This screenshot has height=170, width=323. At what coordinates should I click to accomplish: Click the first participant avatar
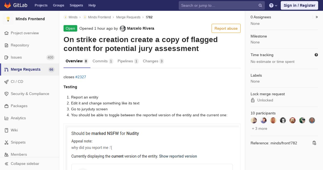[254, 120]
